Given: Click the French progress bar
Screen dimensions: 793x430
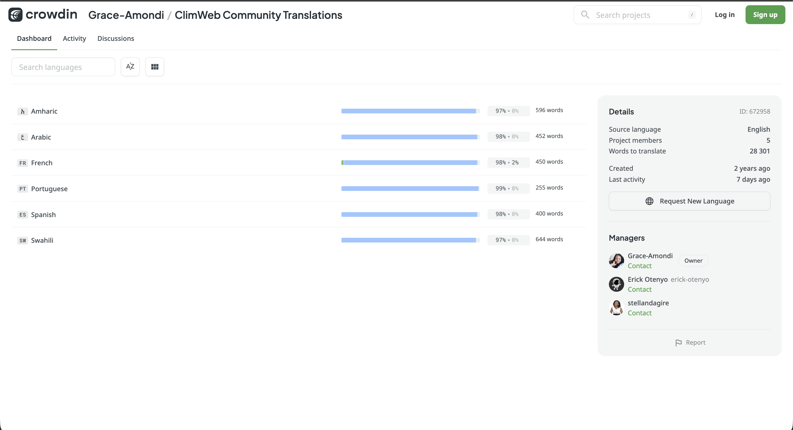Looking at the screenshot, I should tap(410, 163).
